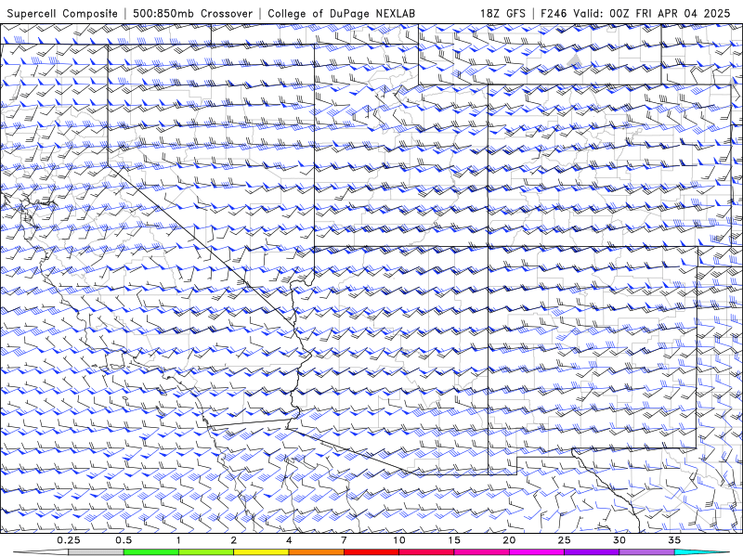Select the red 7–10 color bar segment

pos(371,552)
